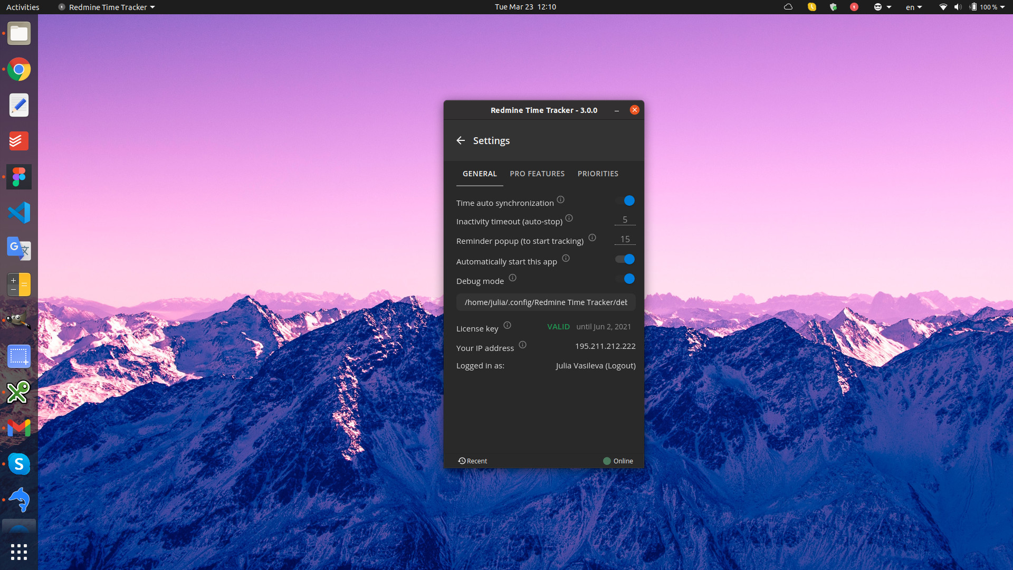Open the Recent entries button

coord(473,461)
